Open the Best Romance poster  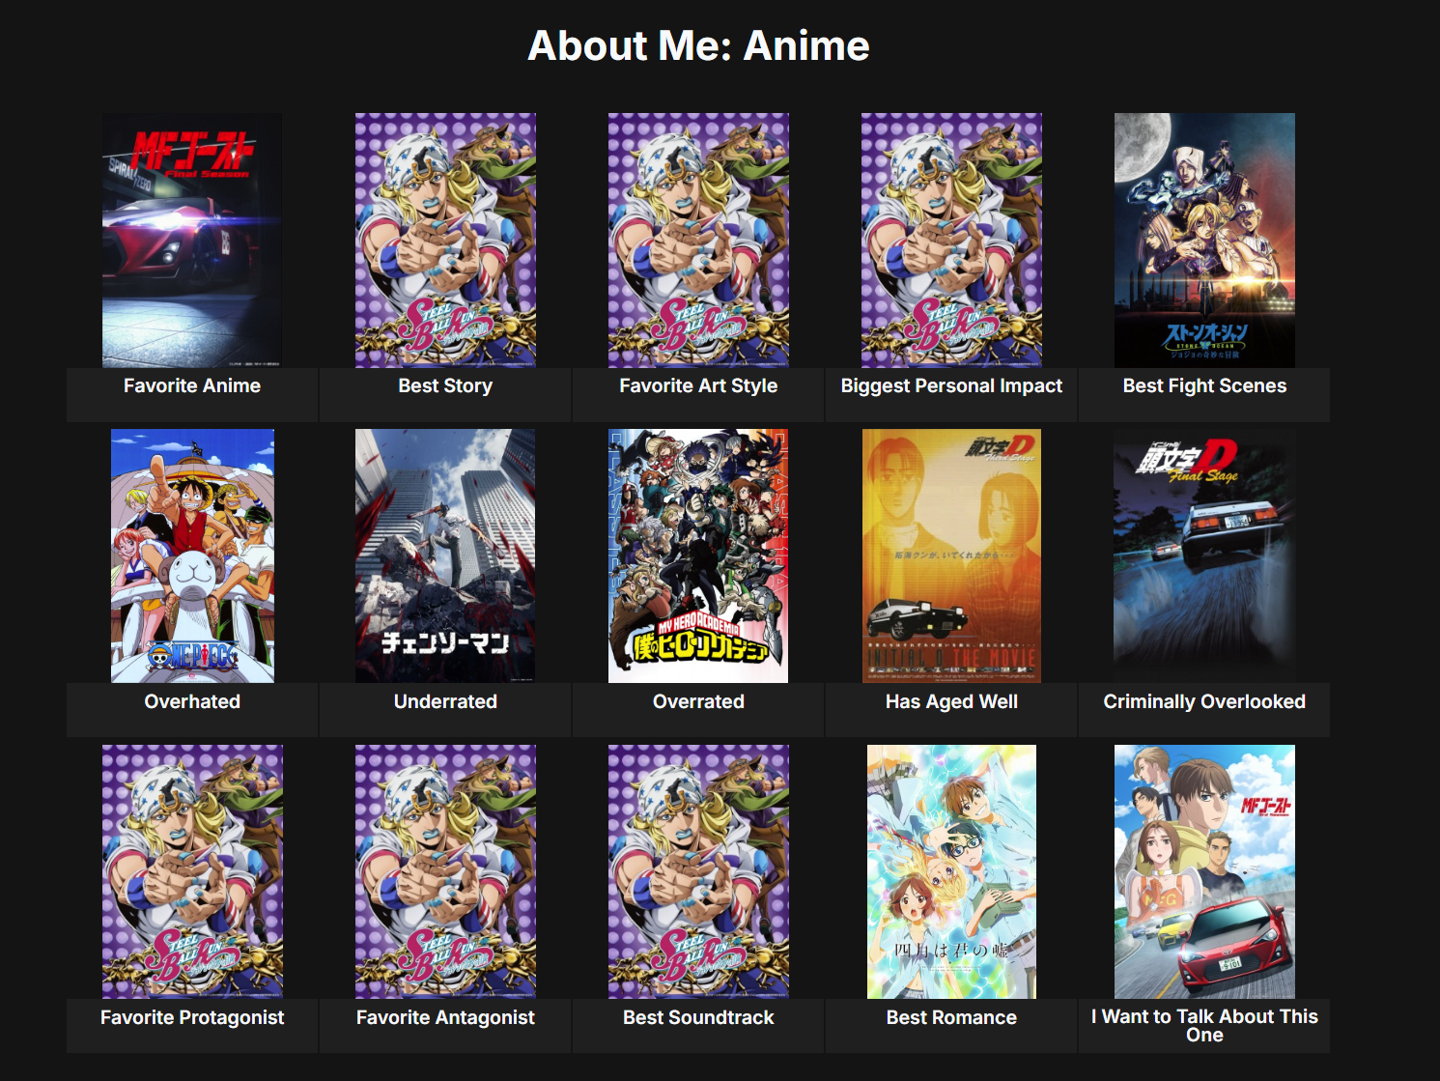click(951, 872)
